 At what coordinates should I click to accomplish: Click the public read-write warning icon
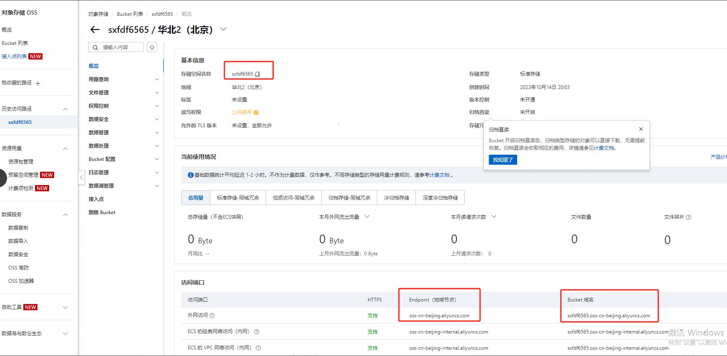(x=256, y=112)
